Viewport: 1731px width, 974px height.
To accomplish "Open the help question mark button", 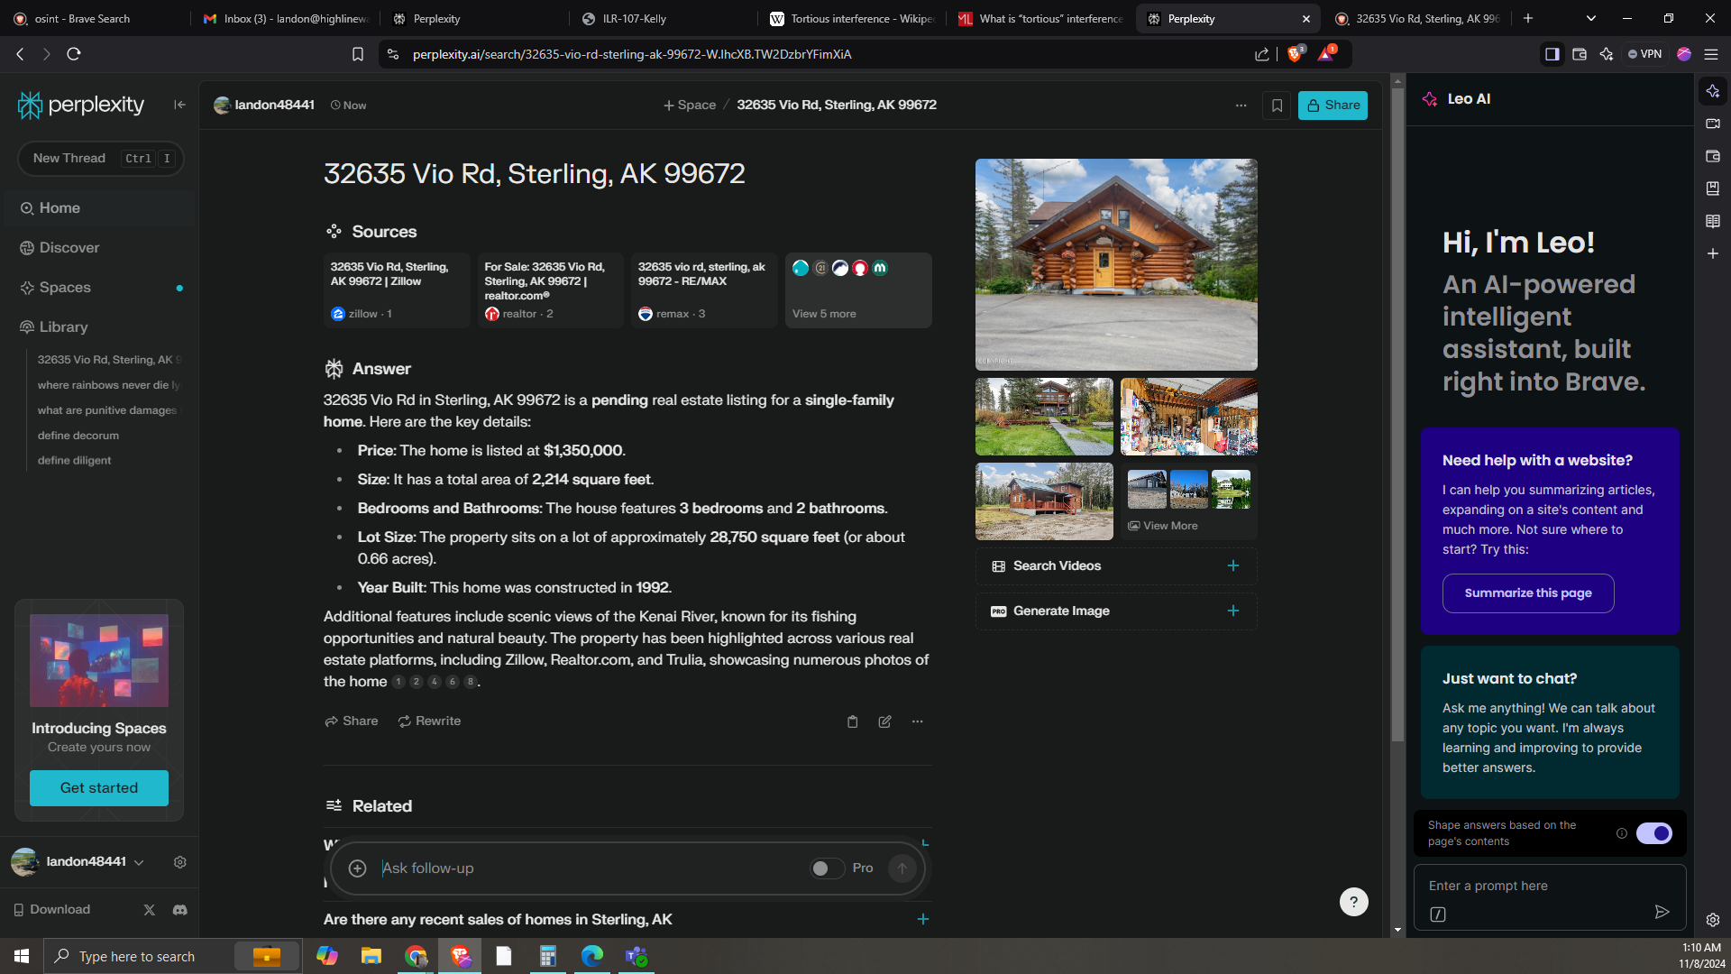I will coord(1353,902).
